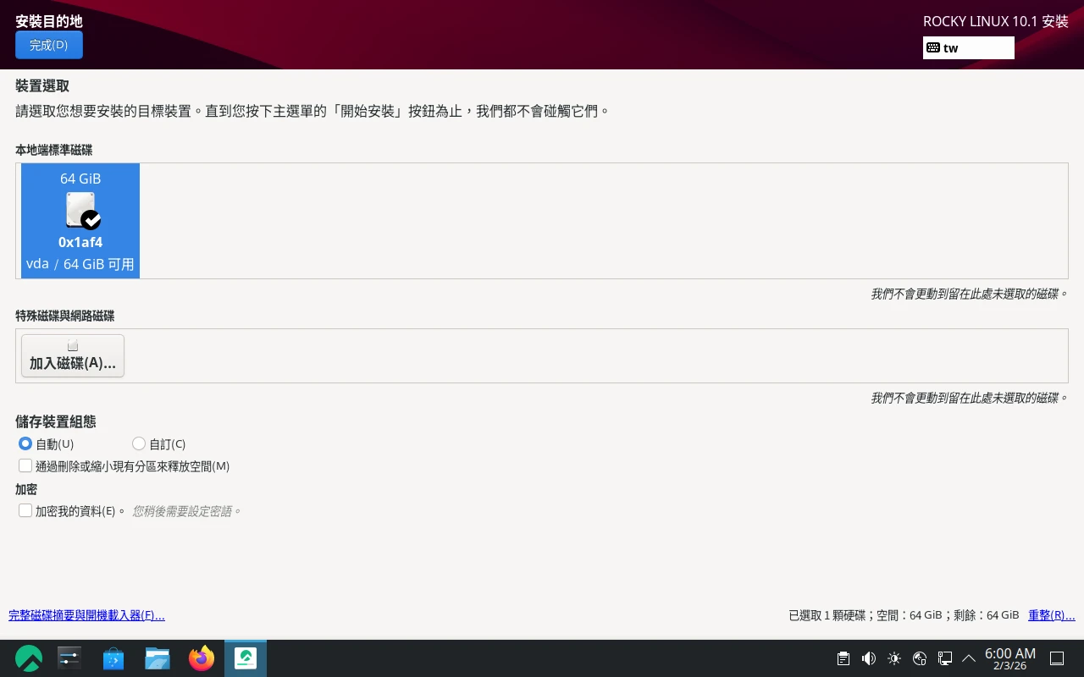Launch the Discover software store icon
This screenshot has height=677, width=1084.
coord(113,658)
